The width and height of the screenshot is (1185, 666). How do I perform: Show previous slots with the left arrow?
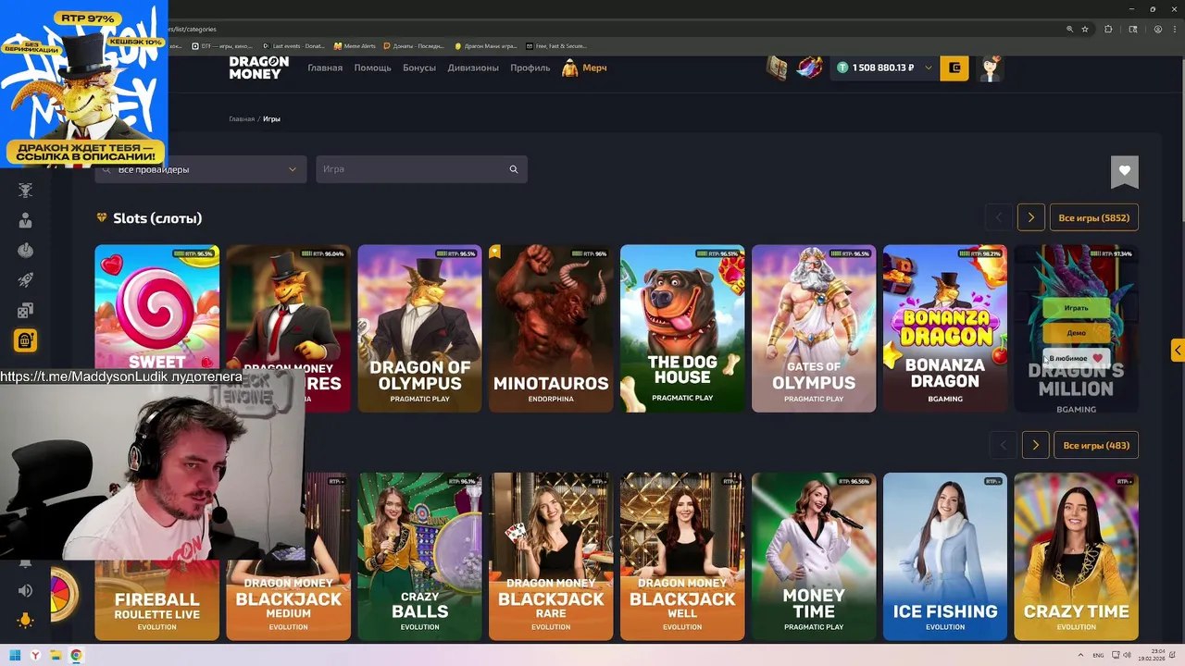coord(999,218)
